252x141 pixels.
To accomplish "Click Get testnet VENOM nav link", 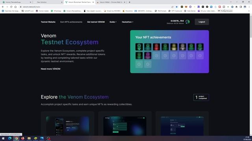I will [x=96, y=22].
